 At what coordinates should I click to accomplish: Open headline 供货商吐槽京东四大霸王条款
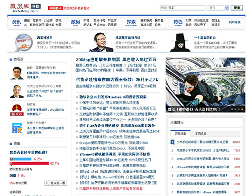[x=117, y=79]
